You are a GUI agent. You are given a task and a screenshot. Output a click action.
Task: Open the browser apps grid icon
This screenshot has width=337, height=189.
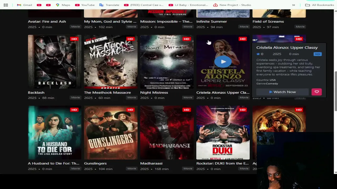[6, 5]
